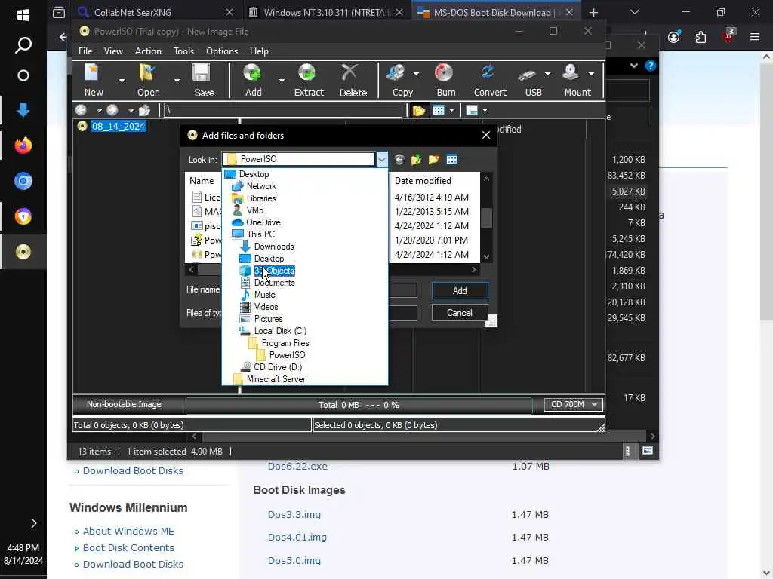Open the browser tab list chevron
This screenshot has height=579, width=773.
tap(634, 12)
